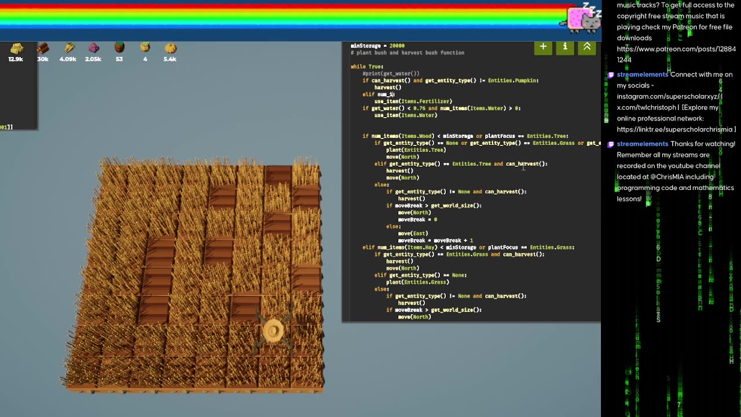The image size is (741, 417).
Task: Click the carrot resource icon
Action: click(x=68, y=49)
